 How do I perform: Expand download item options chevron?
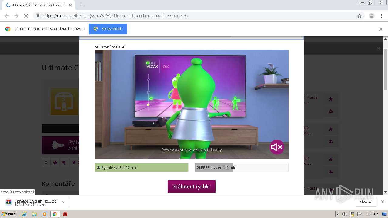point(63,202)
